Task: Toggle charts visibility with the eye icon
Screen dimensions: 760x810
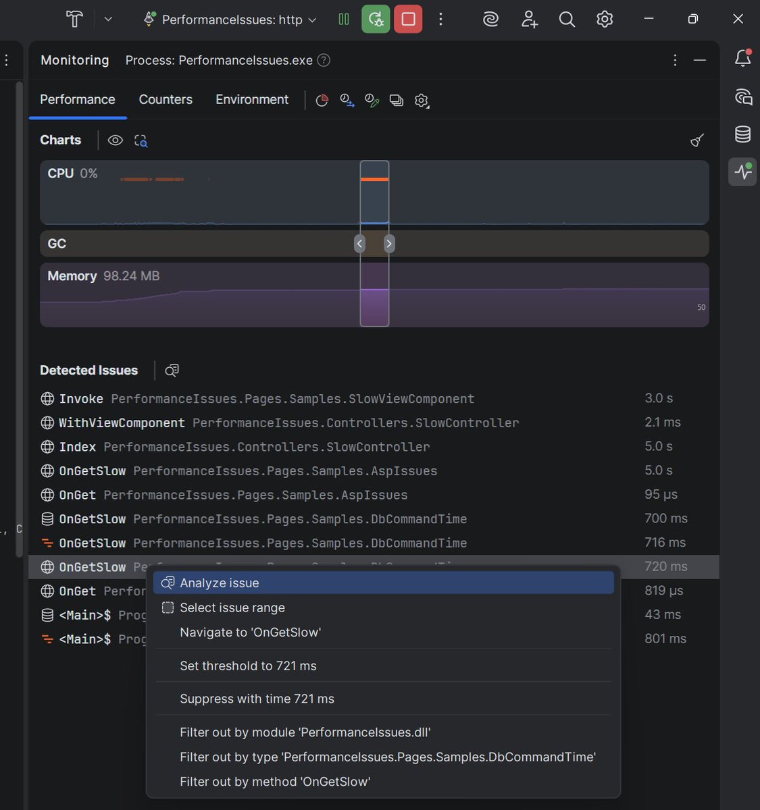Action: 116,140
